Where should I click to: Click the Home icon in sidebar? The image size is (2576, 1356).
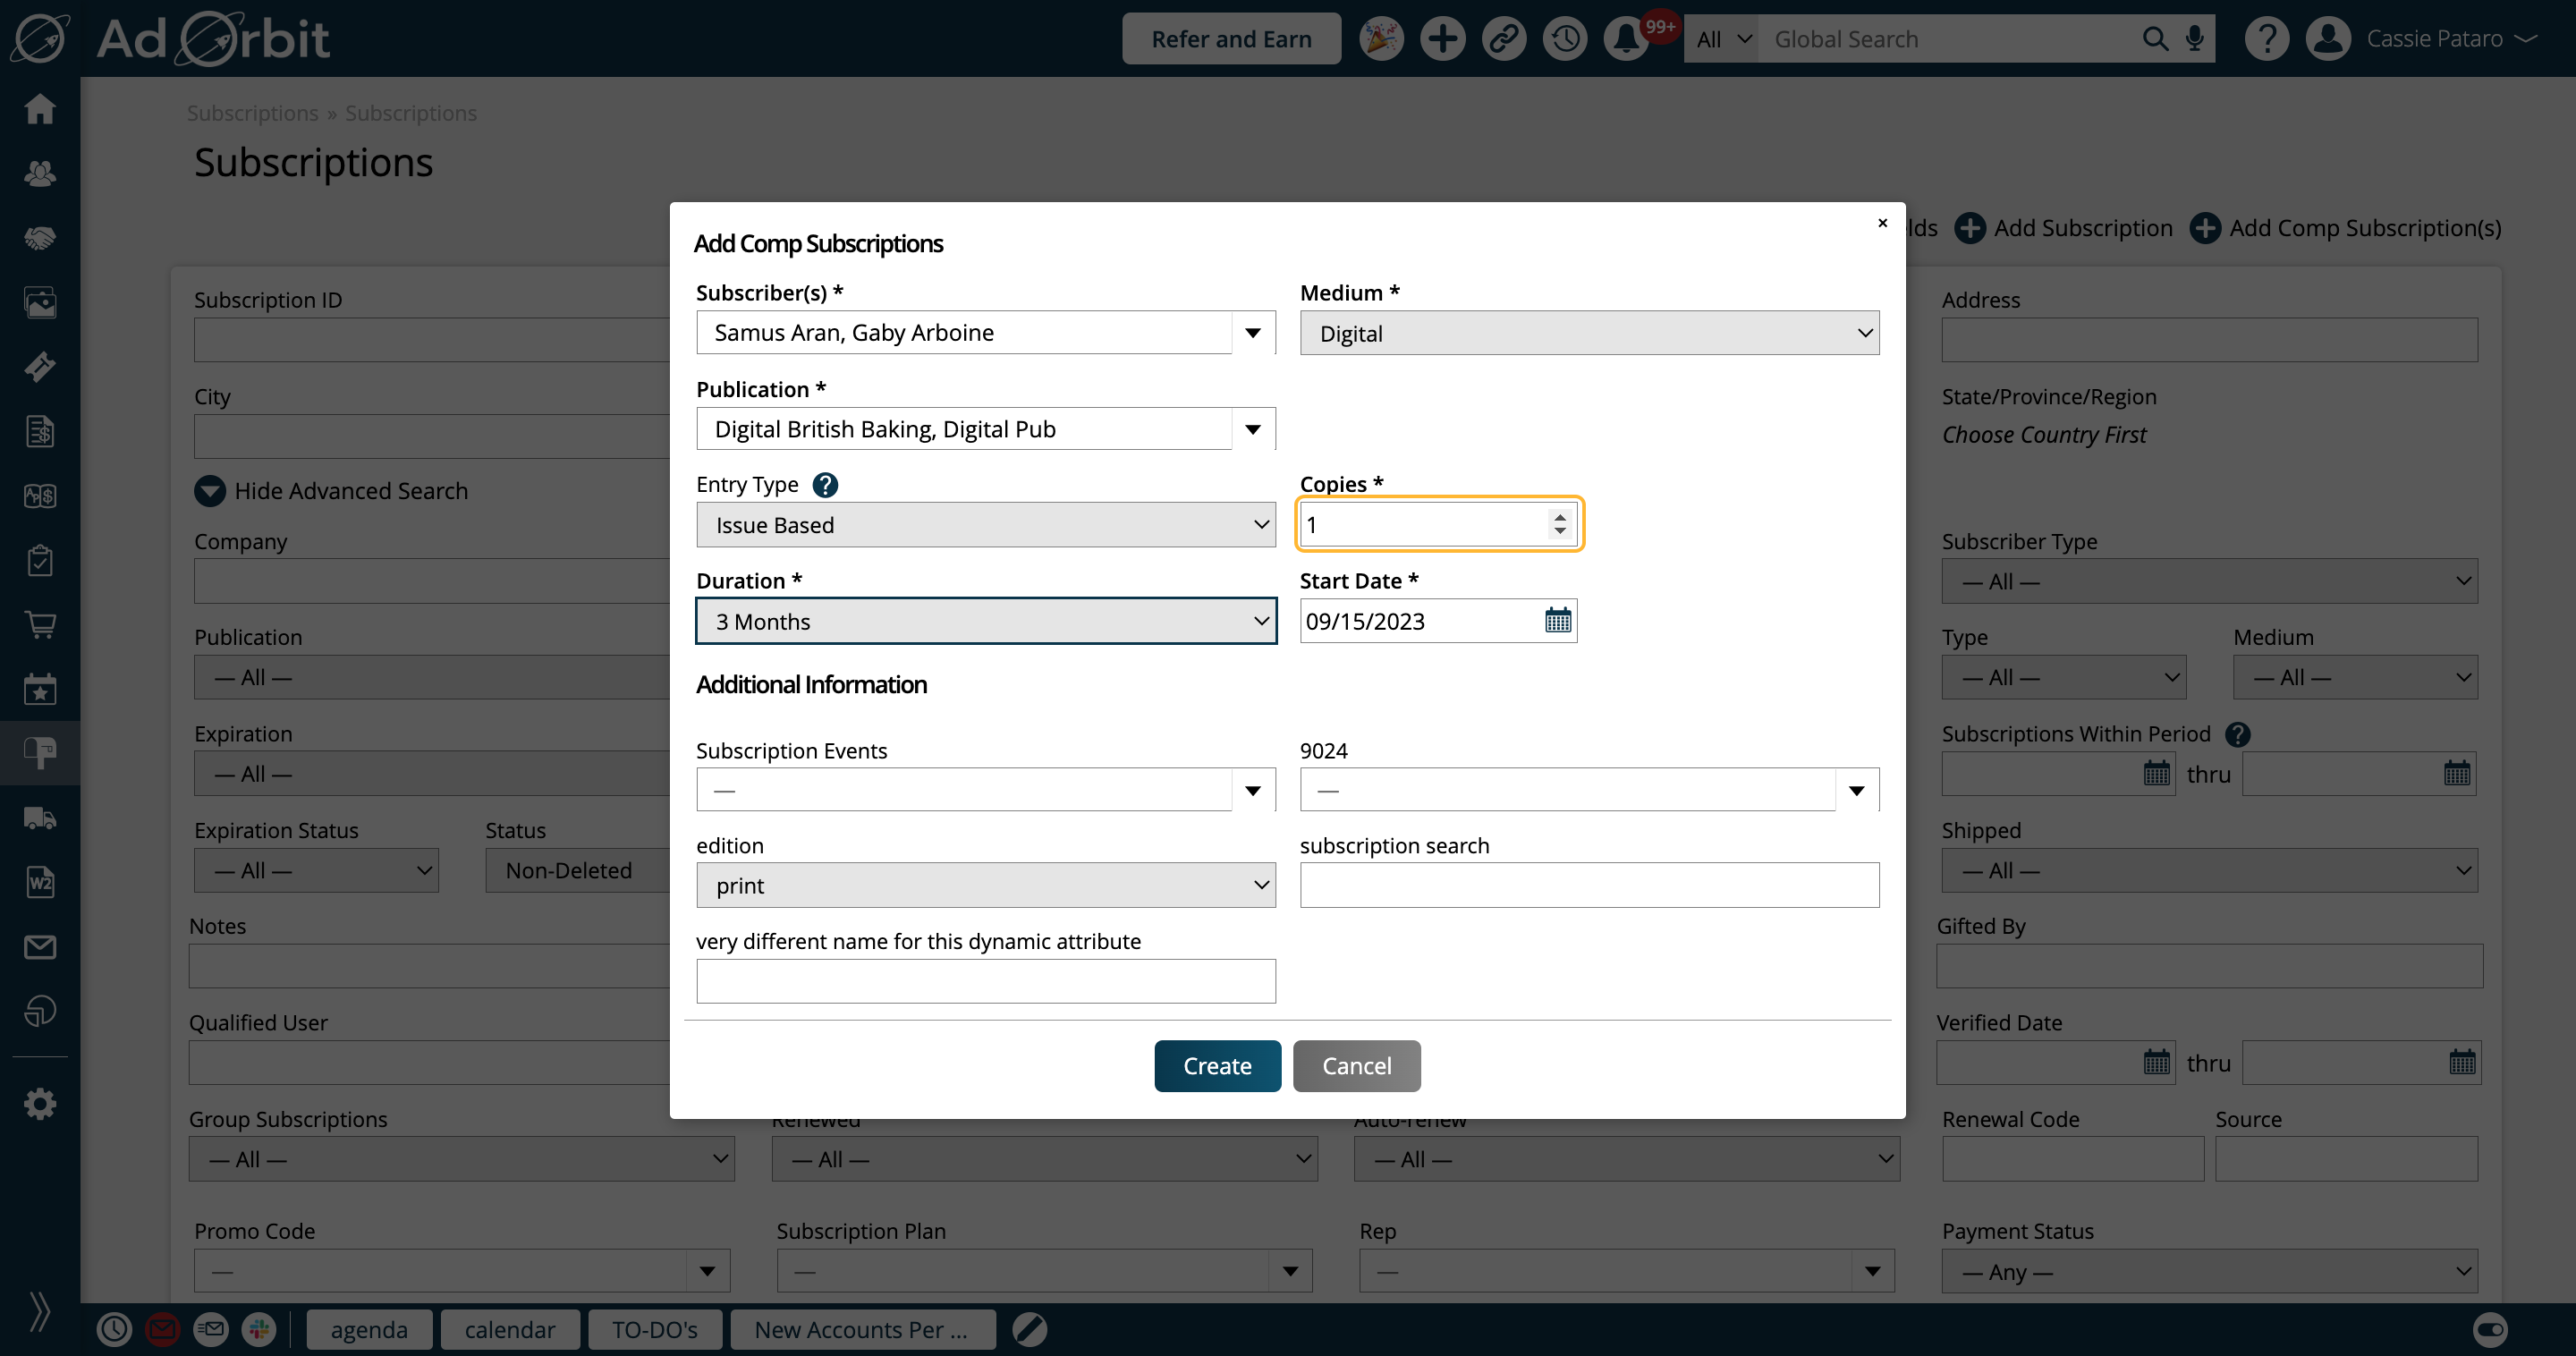click(40, 108)
